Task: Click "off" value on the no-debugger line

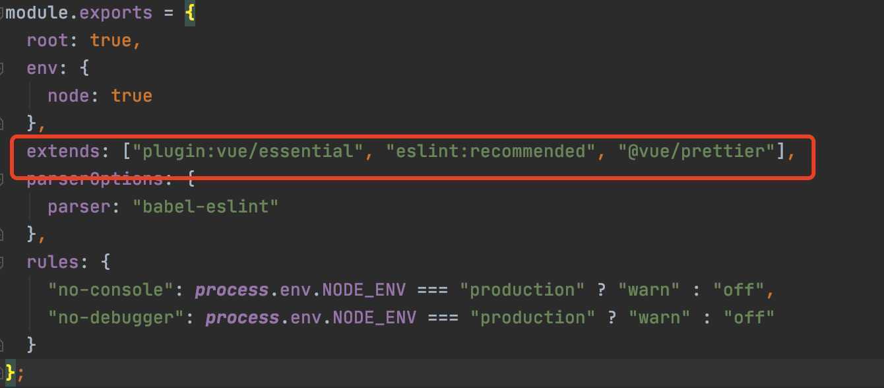Action: (x=749, y=317)
